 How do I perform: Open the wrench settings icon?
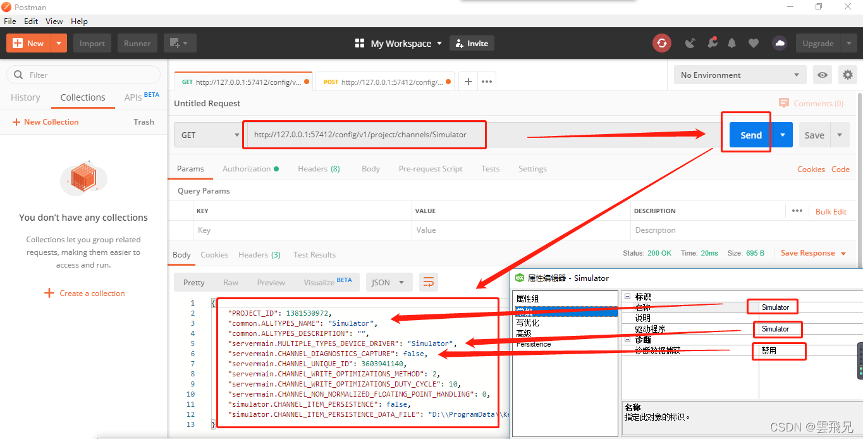712,43
